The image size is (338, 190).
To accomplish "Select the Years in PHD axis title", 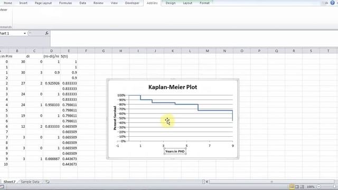I will tap(175, 151).
